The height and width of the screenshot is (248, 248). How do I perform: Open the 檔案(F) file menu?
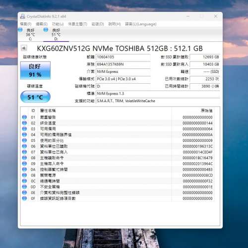tap(26, 24)
